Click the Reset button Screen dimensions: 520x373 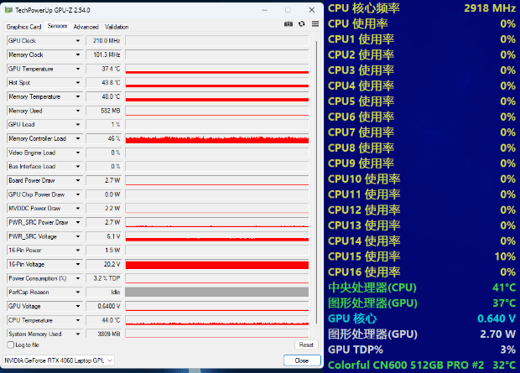[306, 345]
